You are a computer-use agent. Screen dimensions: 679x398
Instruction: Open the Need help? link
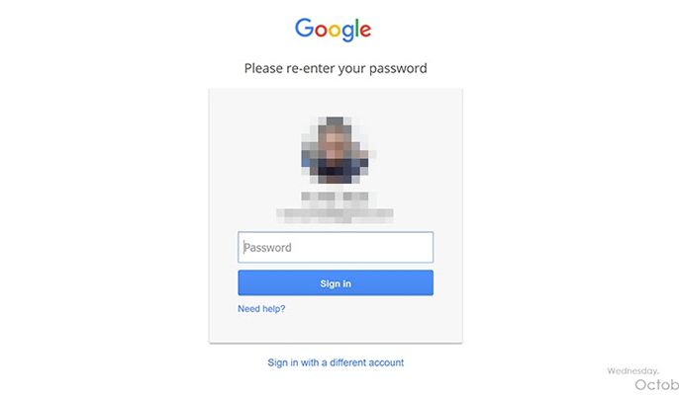coord(261,308)
